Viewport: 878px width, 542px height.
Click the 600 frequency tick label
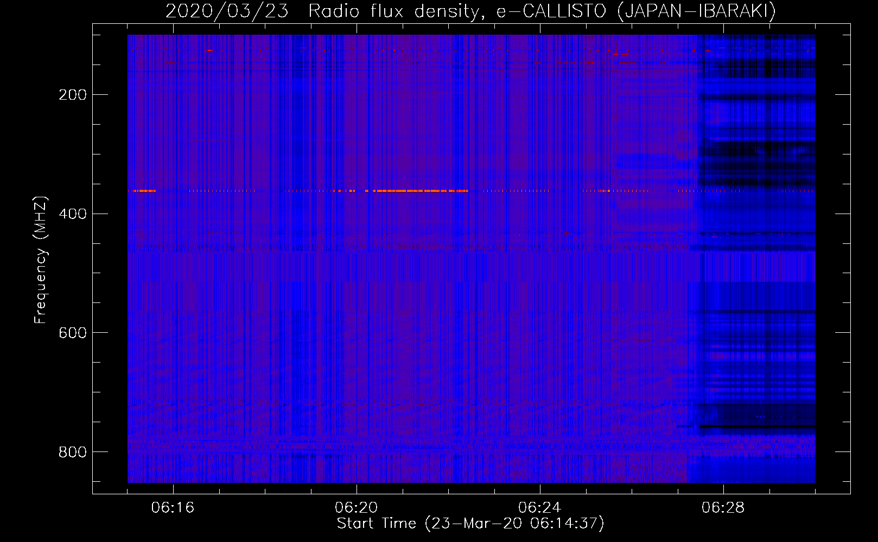coord(73,332)
